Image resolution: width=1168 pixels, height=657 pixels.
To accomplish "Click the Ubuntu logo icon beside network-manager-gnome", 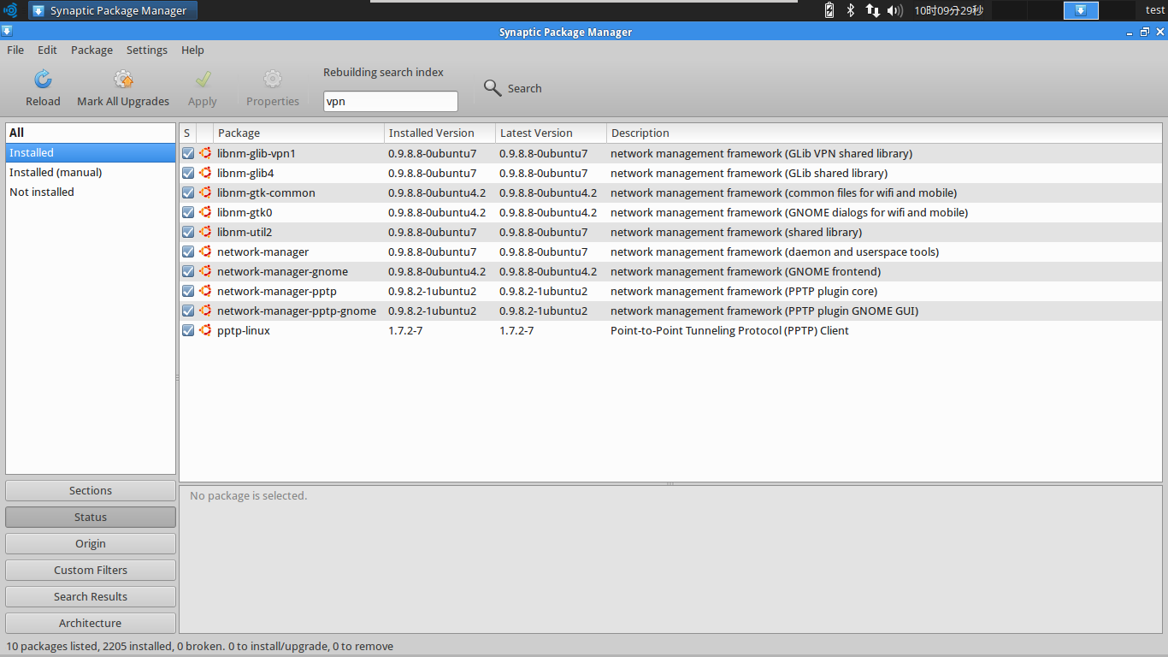I will pyautogui.click(x=205, y=271).
